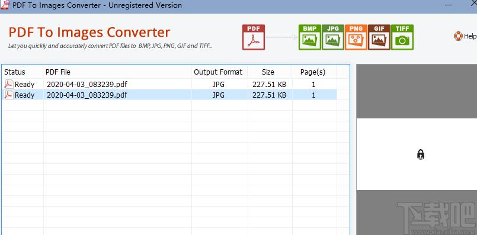Viewport: 477px width, 235px height.
Task: Pick the TIFF output format icon
Action: (x=402, y=37)
